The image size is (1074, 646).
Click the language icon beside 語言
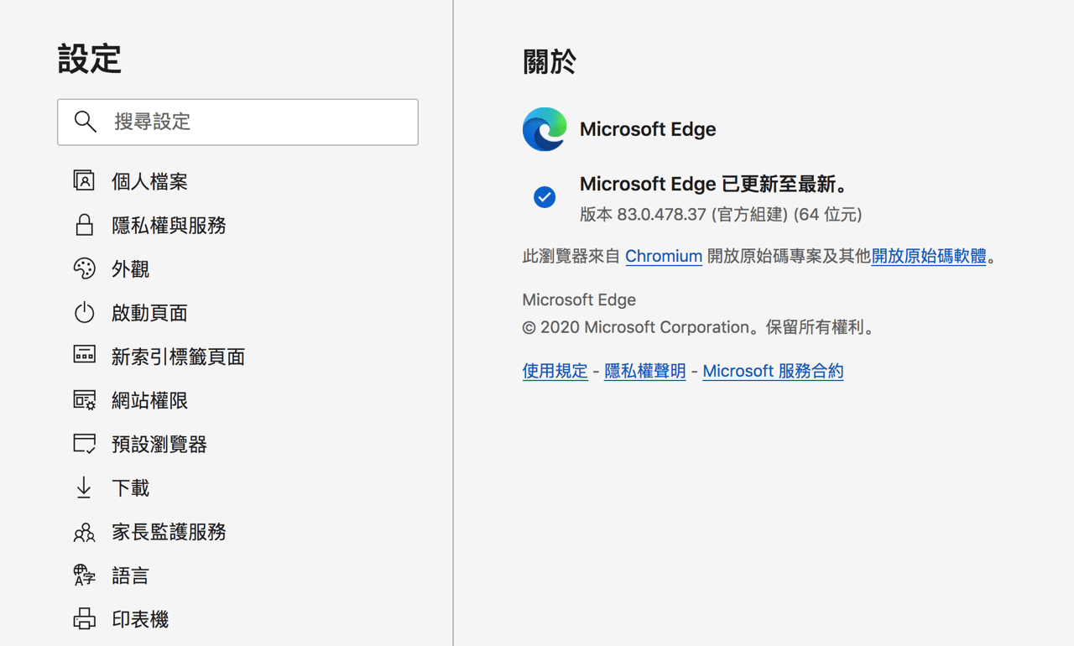coord(84,576)
